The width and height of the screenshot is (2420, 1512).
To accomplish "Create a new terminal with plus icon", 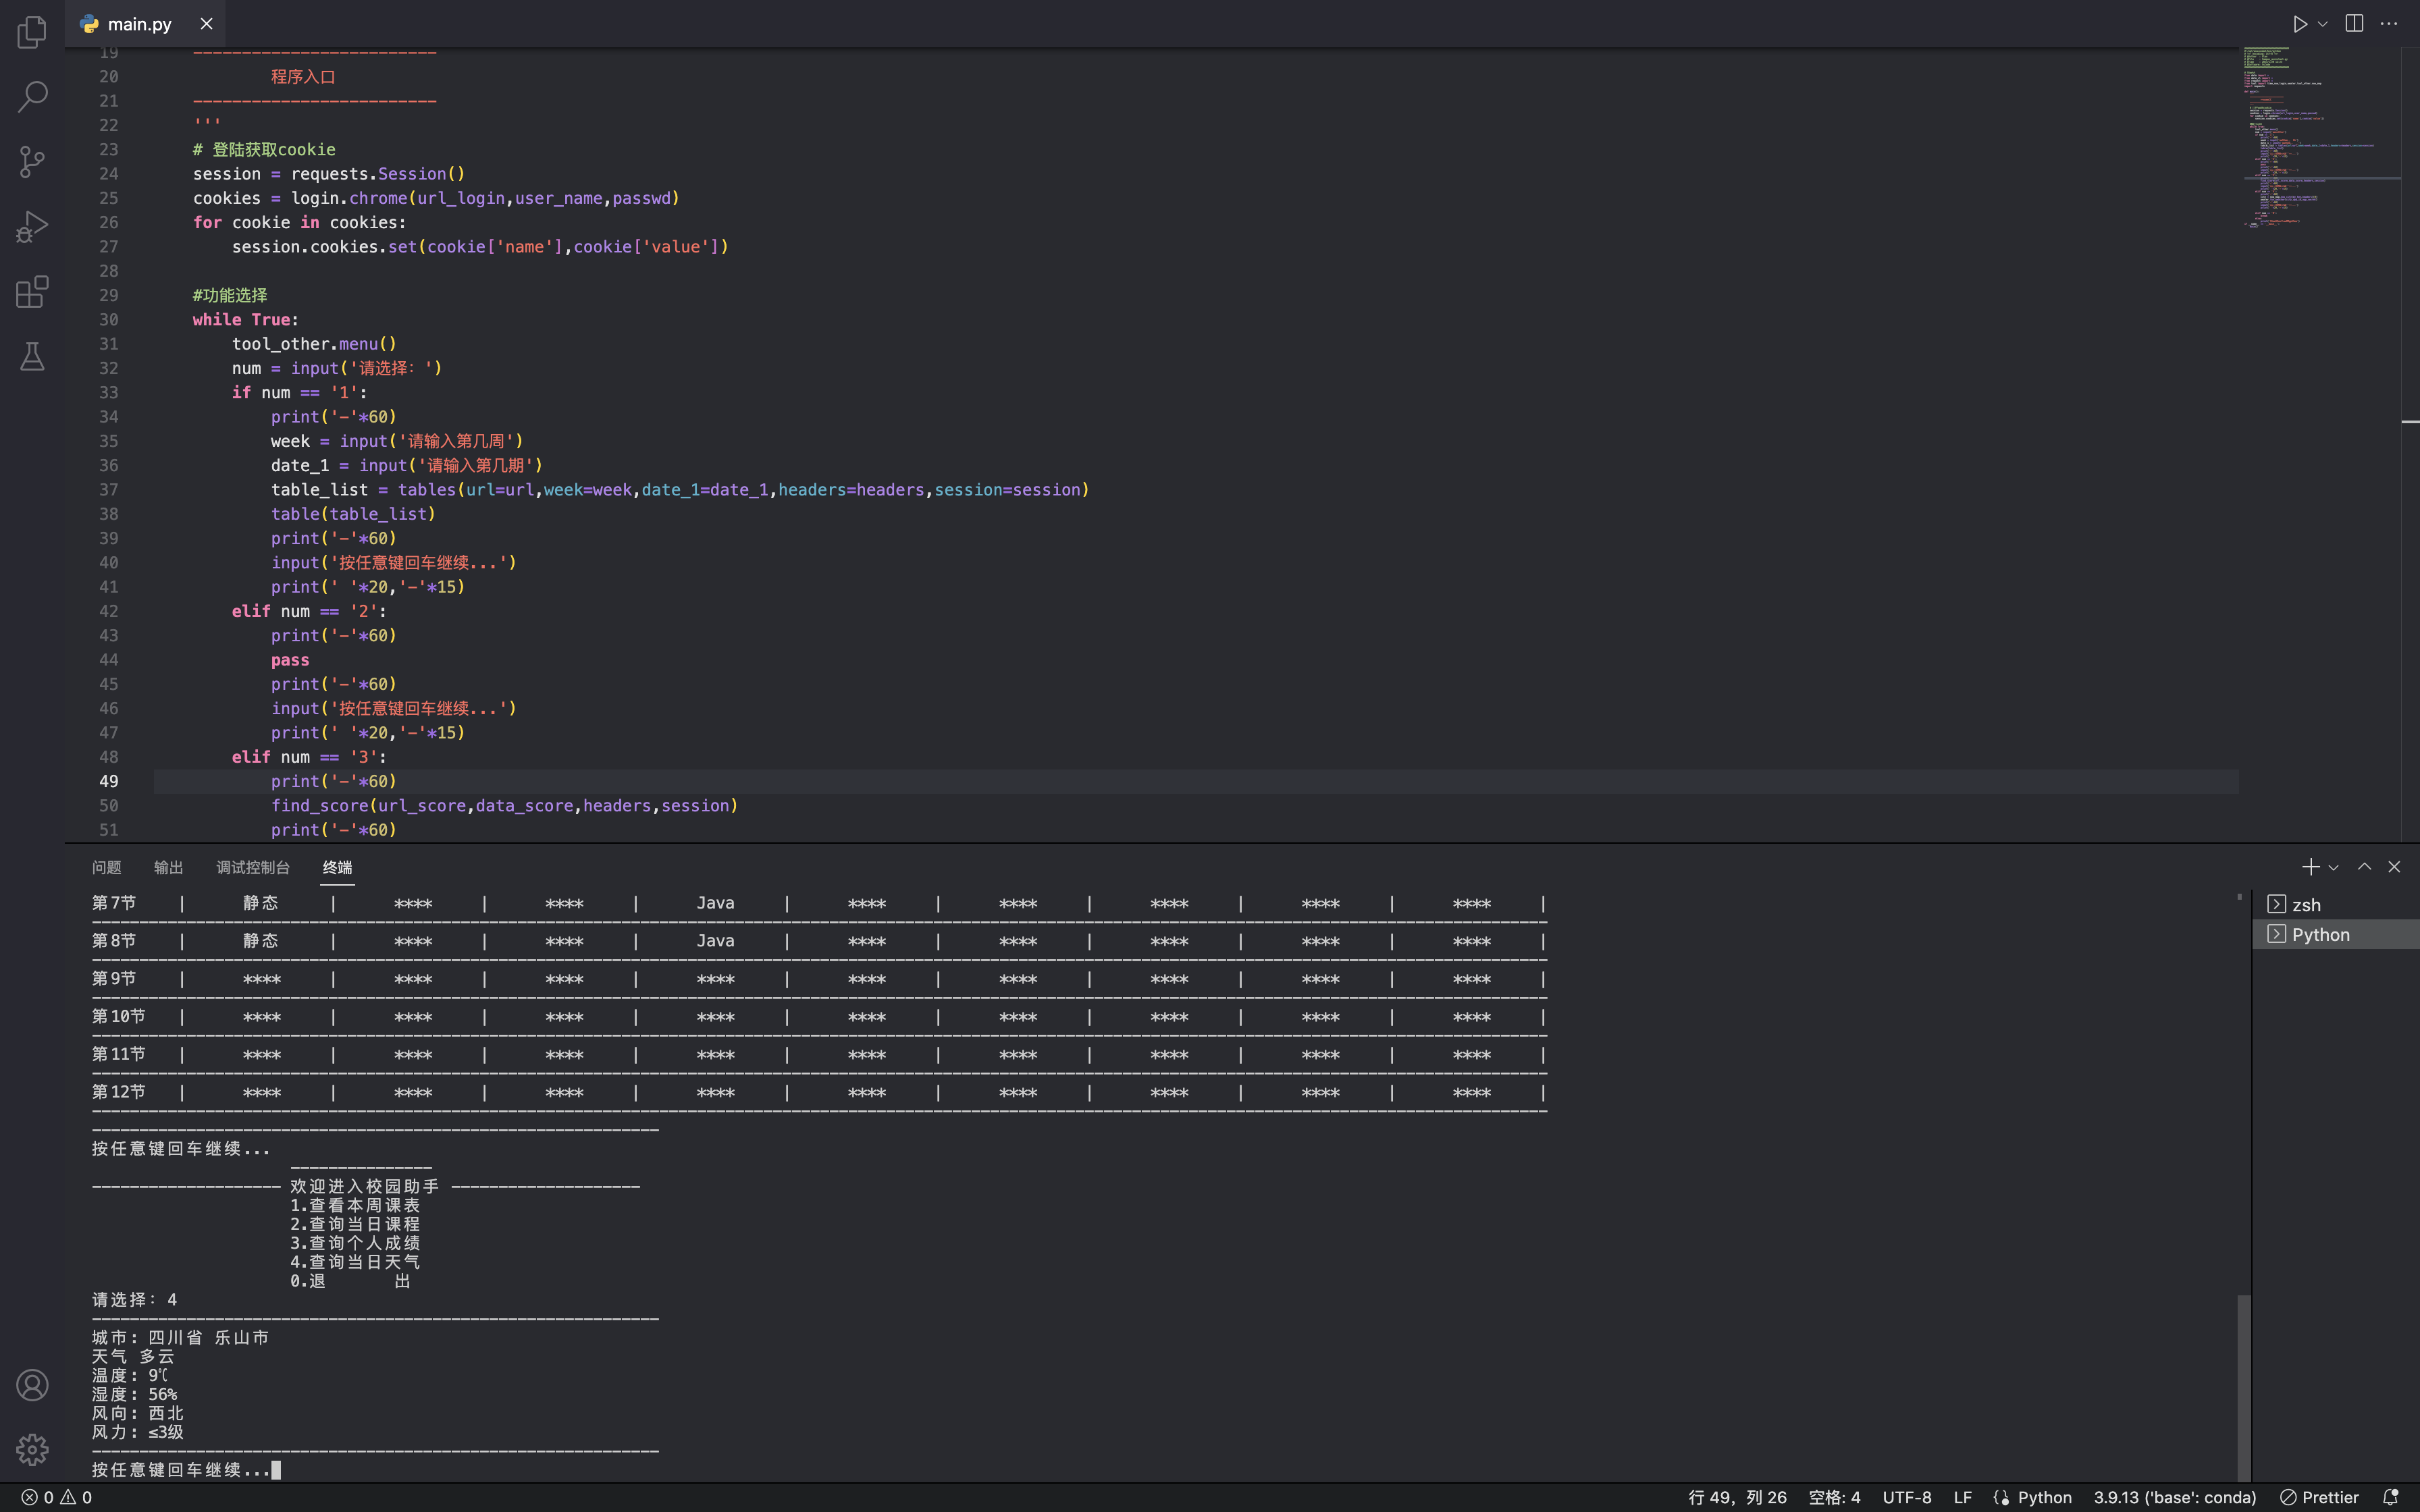I will pyautogui.click(x=2310, y=867).
